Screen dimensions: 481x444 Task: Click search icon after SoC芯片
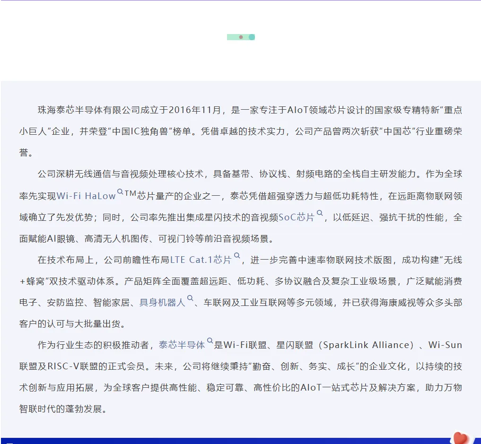(320, 213)
